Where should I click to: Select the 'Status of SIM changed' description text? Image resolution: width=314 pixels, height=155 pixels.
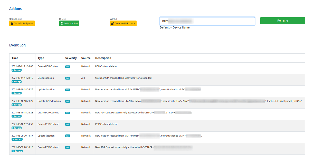tap(123, 78)
